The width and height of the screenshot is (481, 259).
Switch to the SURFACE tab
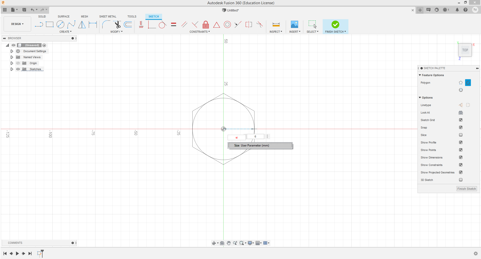click(x=64, y=16)
